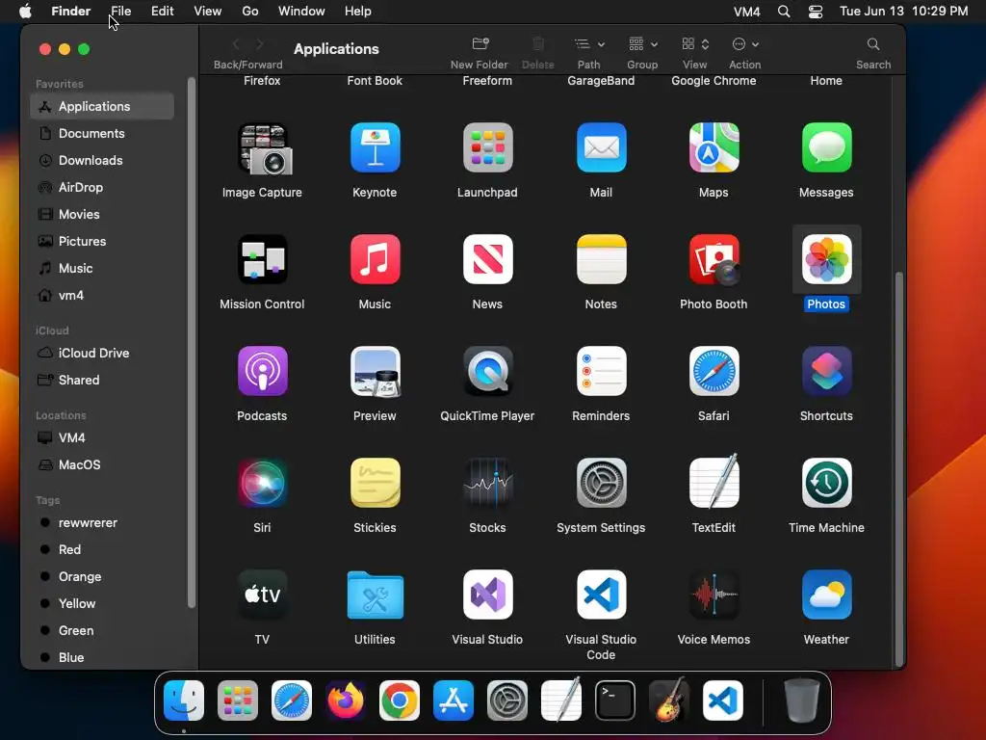
Task: Select the Maps app icon
Action: pos(714,147)
